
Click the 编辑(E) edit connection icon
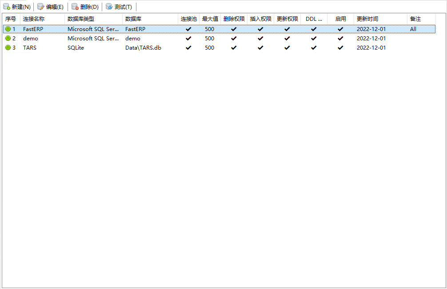(41, 7)
